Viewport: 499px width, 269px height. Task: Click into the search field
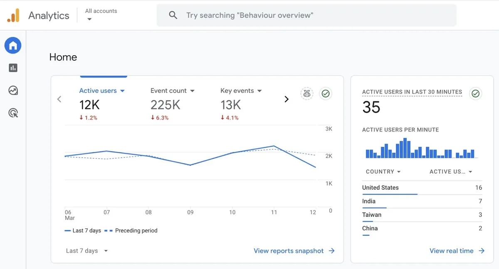coord(306,15)
